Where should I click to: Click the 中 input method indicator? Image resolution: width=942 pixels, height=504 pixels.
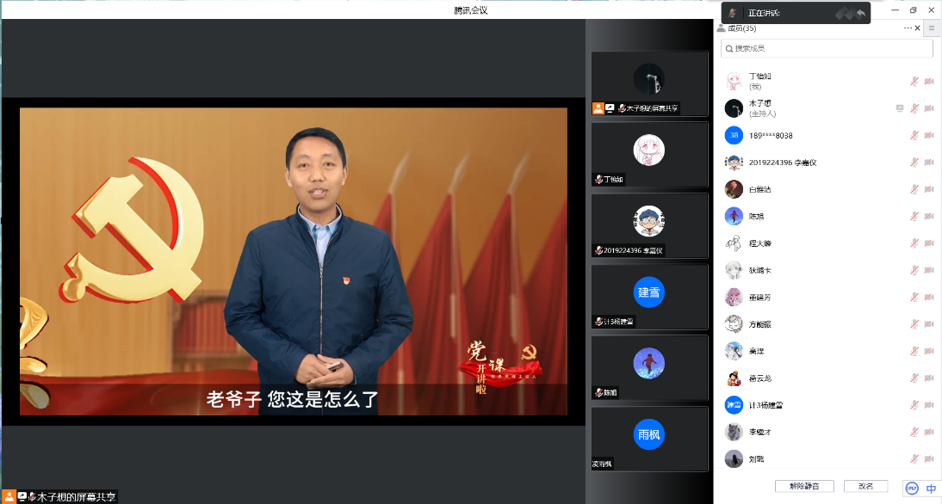931,489
